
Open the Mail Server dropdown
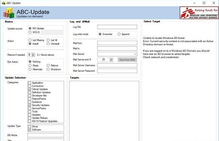(135, 54)
